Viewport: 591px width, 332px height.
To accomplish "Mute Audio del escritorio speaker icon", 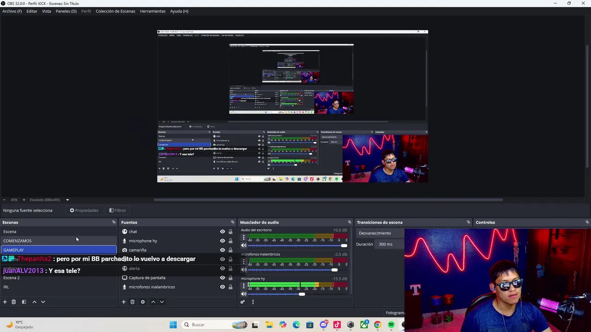I will (x=244, y=245).
